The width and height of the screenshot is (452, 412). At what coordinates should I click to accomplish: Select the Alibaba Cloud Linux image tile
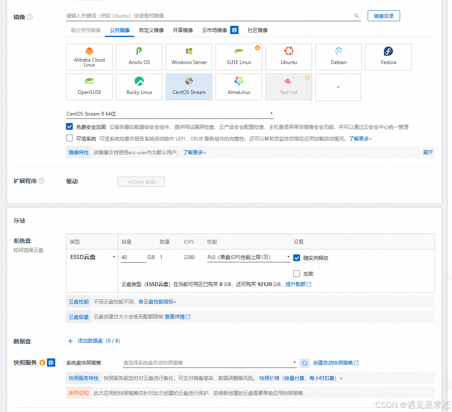pos(89,57)
